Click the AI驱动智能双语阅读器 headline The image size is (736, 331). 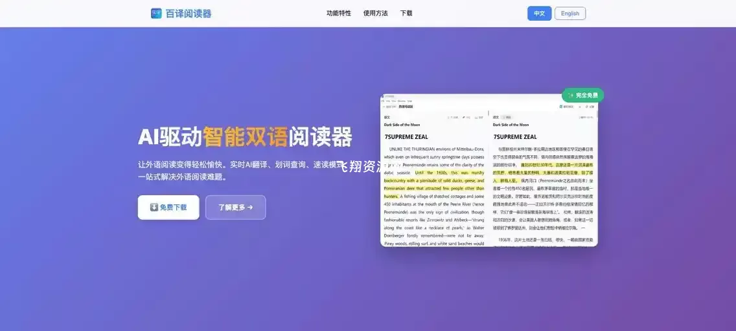tap(245, 136)
